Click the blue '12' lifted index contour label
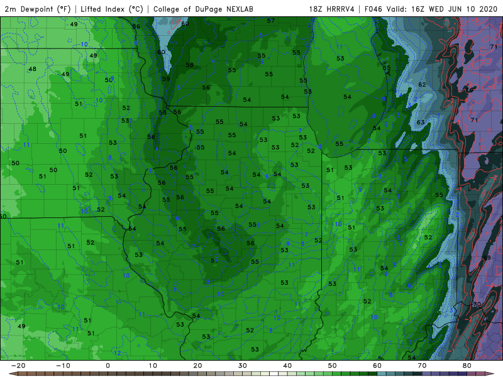Screen dimensions: 503x377 tap(118, 353)
